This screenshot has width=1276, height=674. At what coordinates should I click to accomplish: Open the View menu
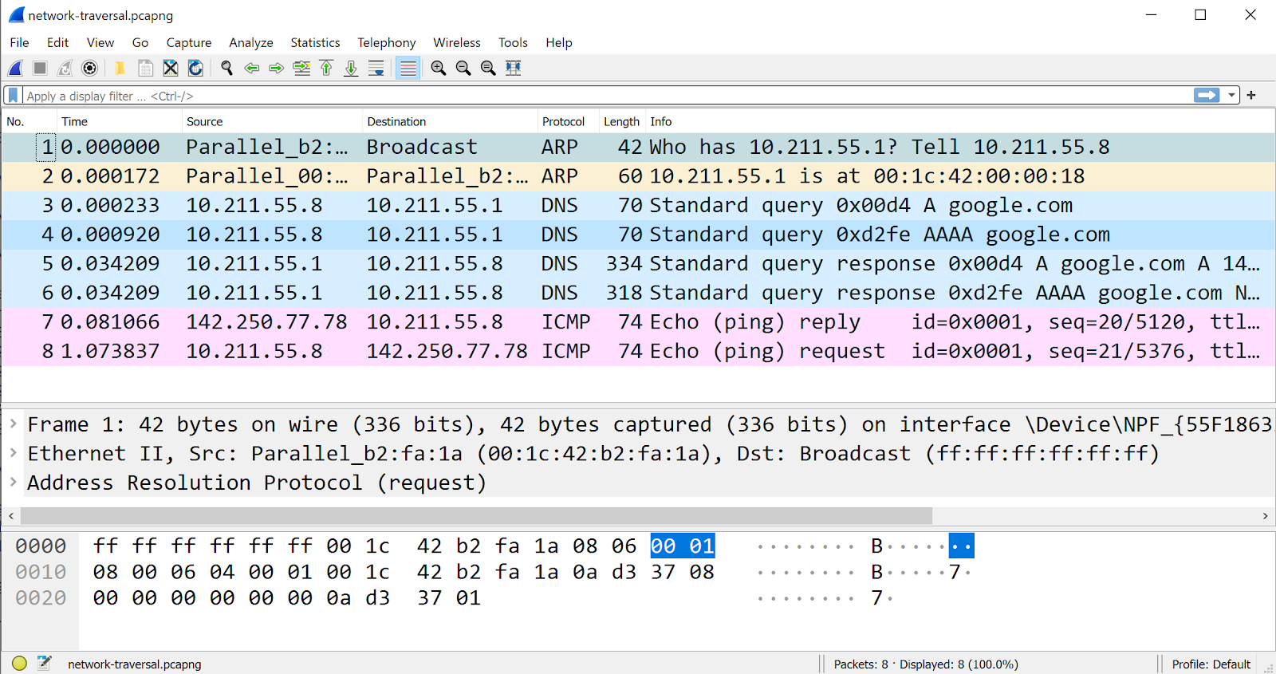[x=100, y=42]
